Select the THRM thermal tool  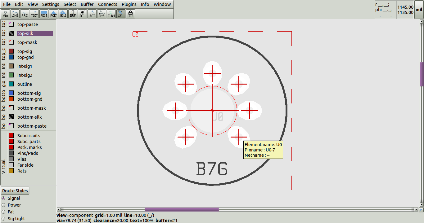pyautogui.click(x=111, y=14)
